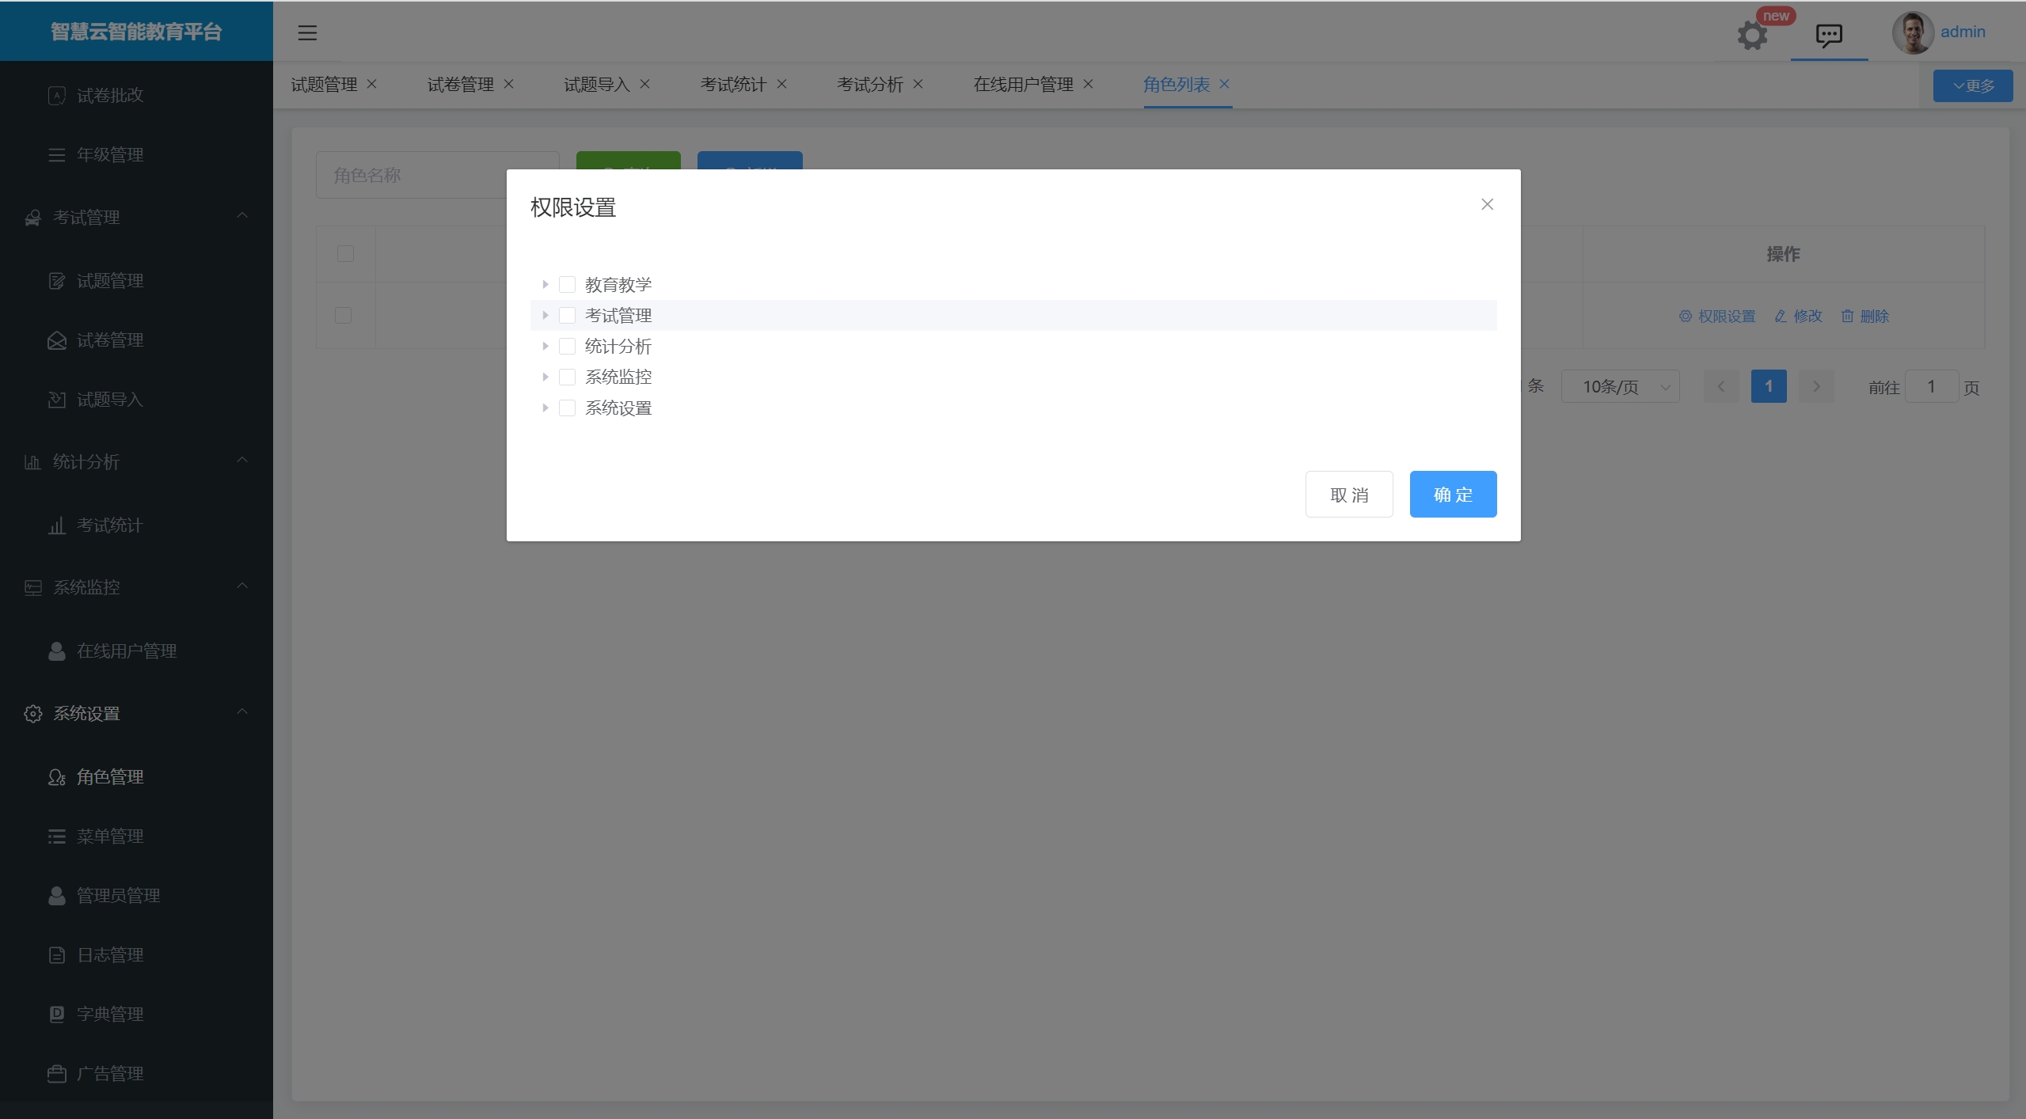Click the 试卷批改 sidebar icon
Screen dimensions: 2026x1119
(56, 96)
